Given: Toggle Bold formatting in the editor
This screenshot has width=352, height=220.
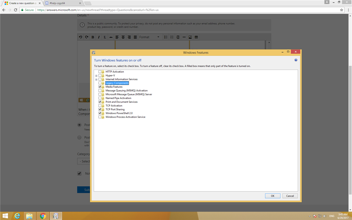Looking at the screenshot, I should (x=93, y=37).
